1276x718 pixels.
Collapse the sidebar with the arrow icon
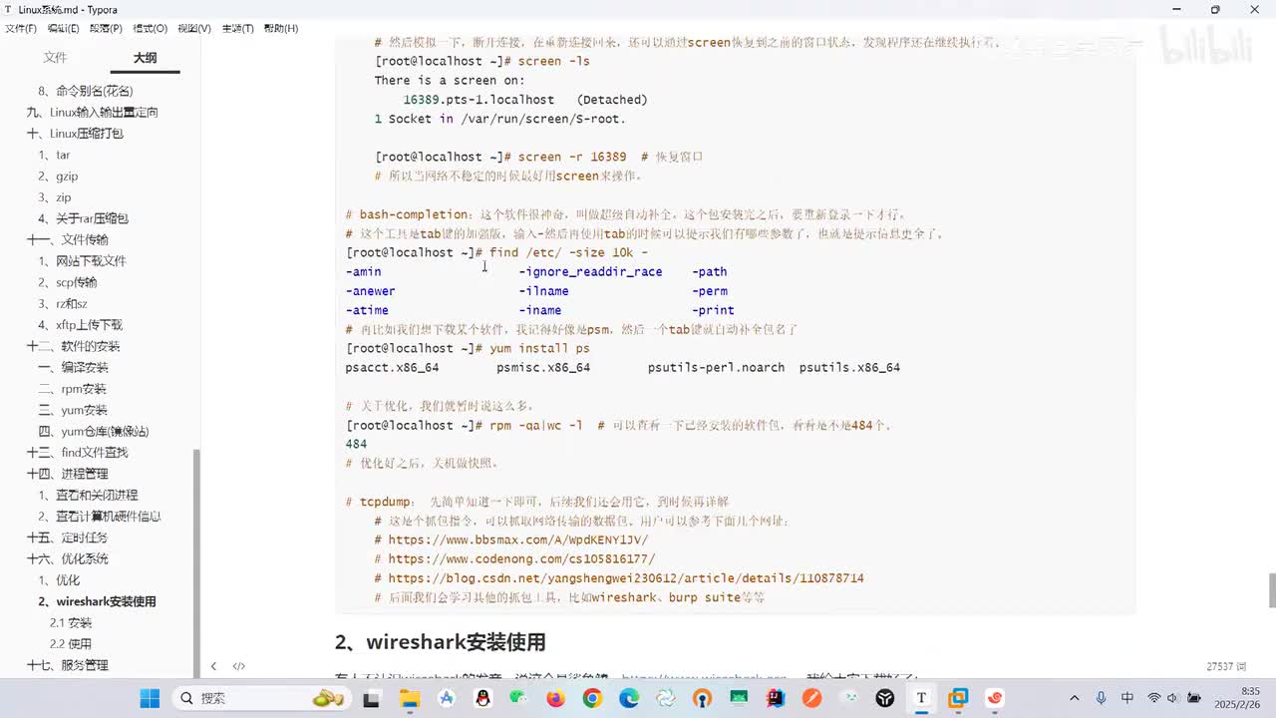[x=213, y=666]
